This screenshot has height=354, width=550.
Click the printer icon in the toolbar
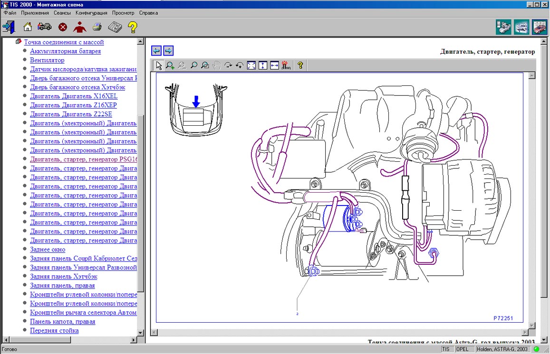pyautogui.click(x=97, y=27)
